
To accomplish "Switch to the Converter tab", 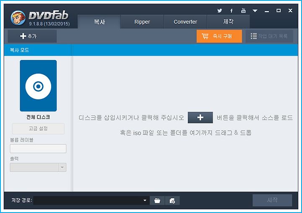I will 185,22.
